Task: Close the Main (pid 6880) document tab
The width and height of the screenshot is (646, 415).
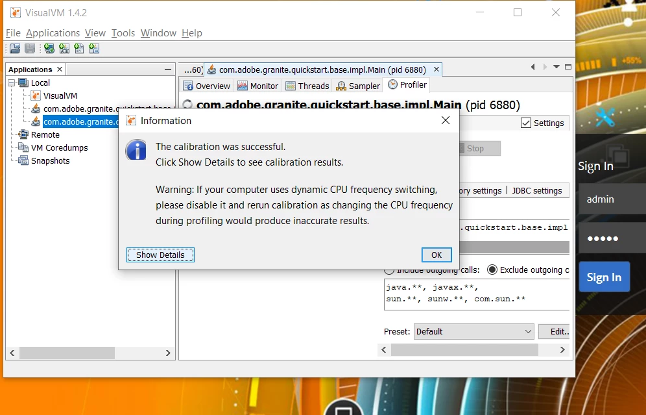Action: [x=437, y=69]
